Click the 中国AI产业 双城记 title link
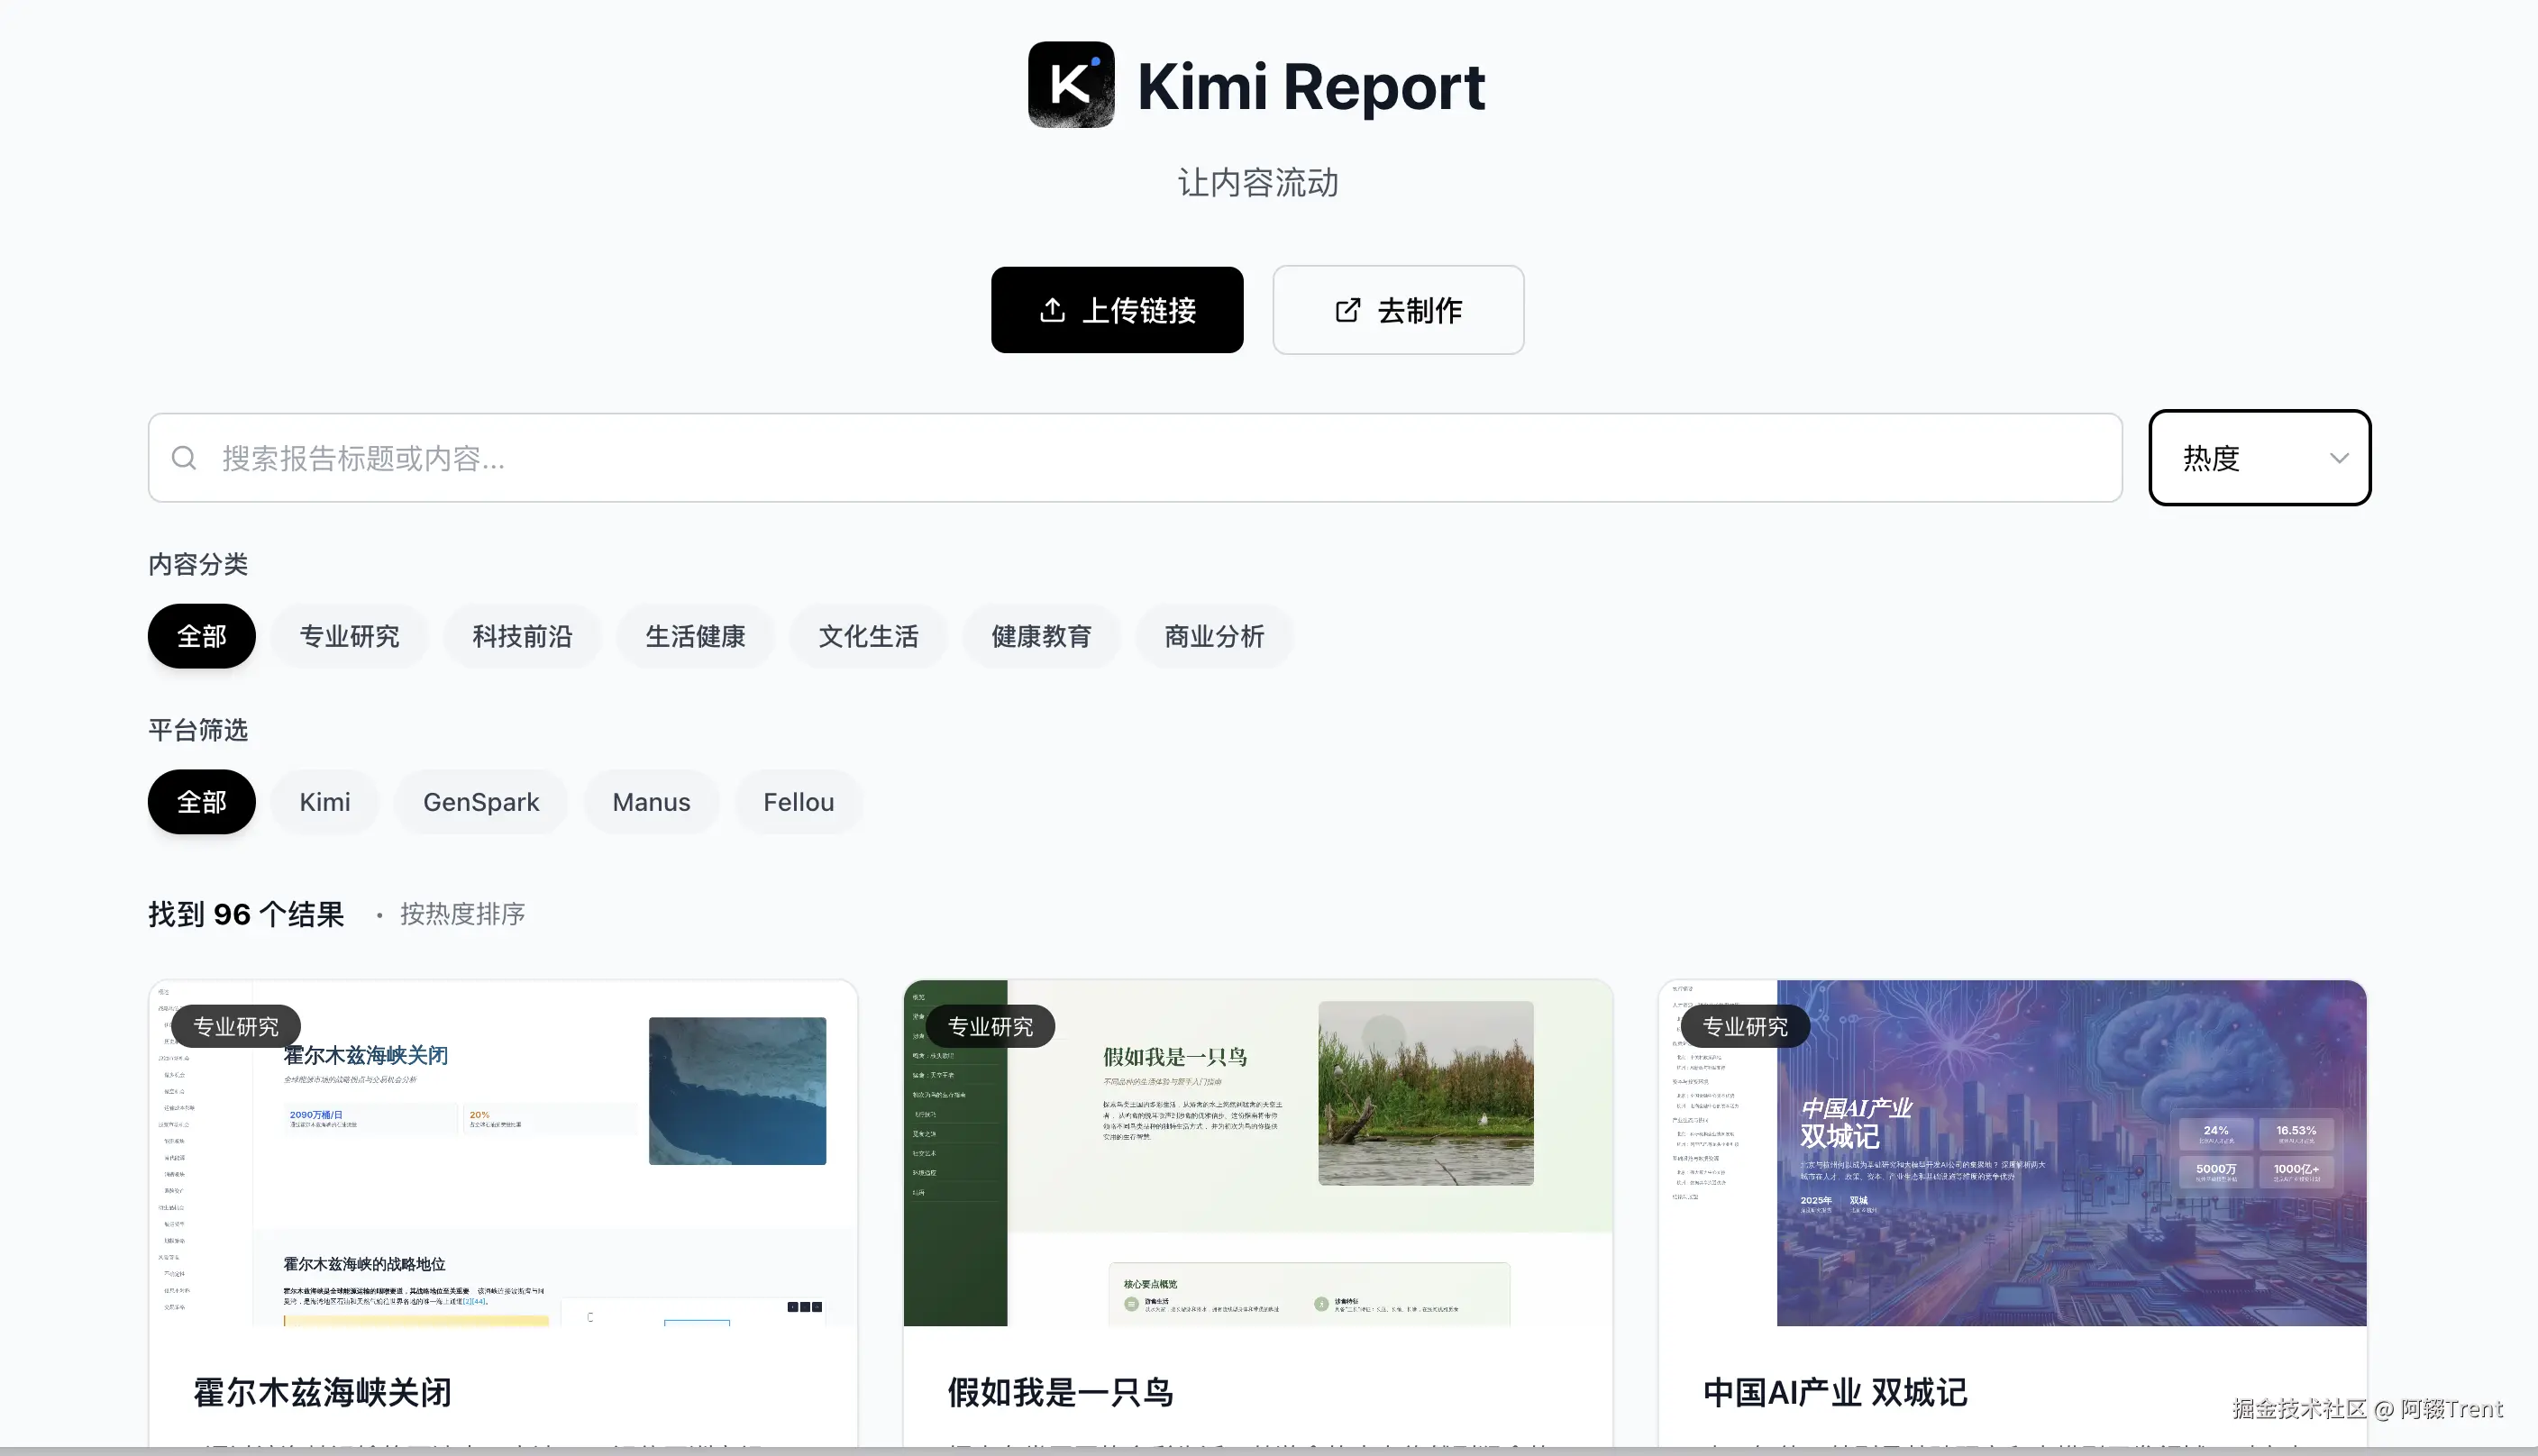 (x=1834, y=1391)
